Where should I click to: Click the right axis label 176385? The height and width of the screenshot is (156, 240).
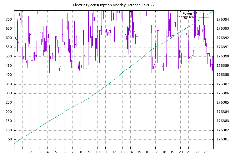223,103
